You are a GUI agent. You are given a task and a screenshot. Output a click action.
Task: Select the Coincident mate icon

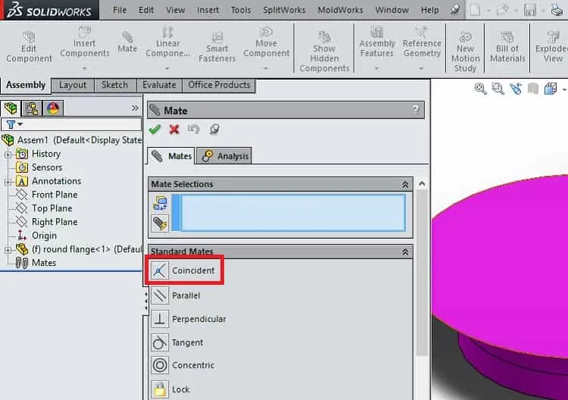tap(159, 270)
